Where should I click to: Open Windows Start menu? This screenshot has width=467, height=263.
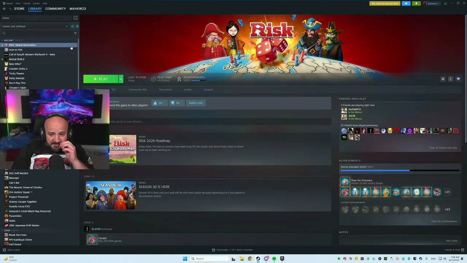(x=185, y=259)
